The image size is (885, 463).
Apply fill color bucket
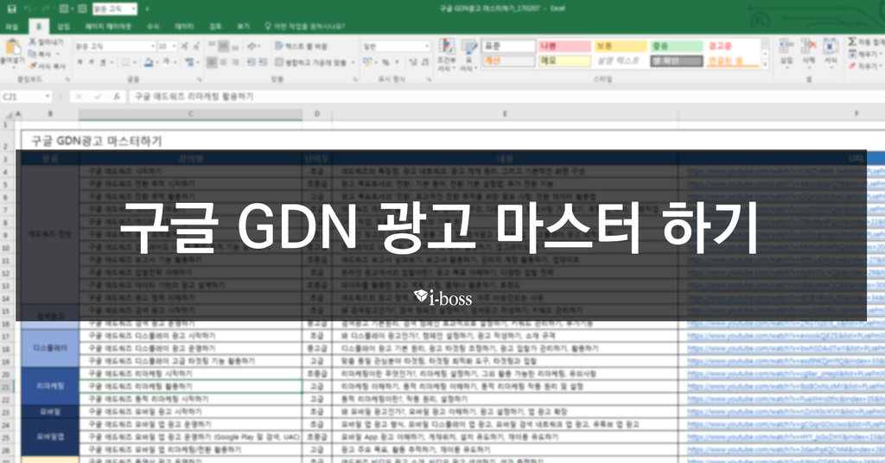click(148, 62)
